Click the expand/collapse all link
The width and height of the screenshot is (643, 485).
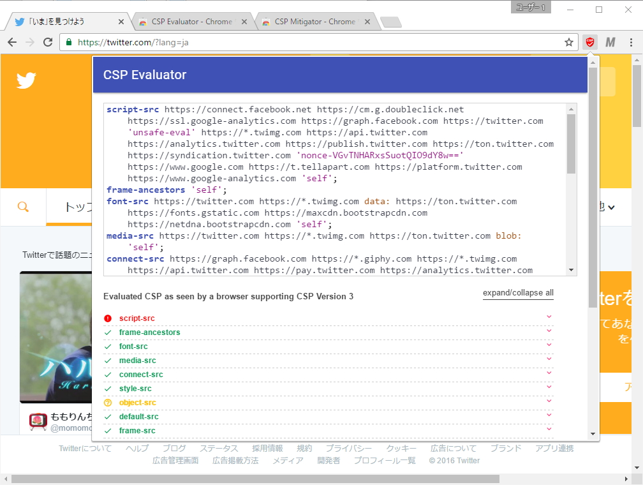point(518,292)
